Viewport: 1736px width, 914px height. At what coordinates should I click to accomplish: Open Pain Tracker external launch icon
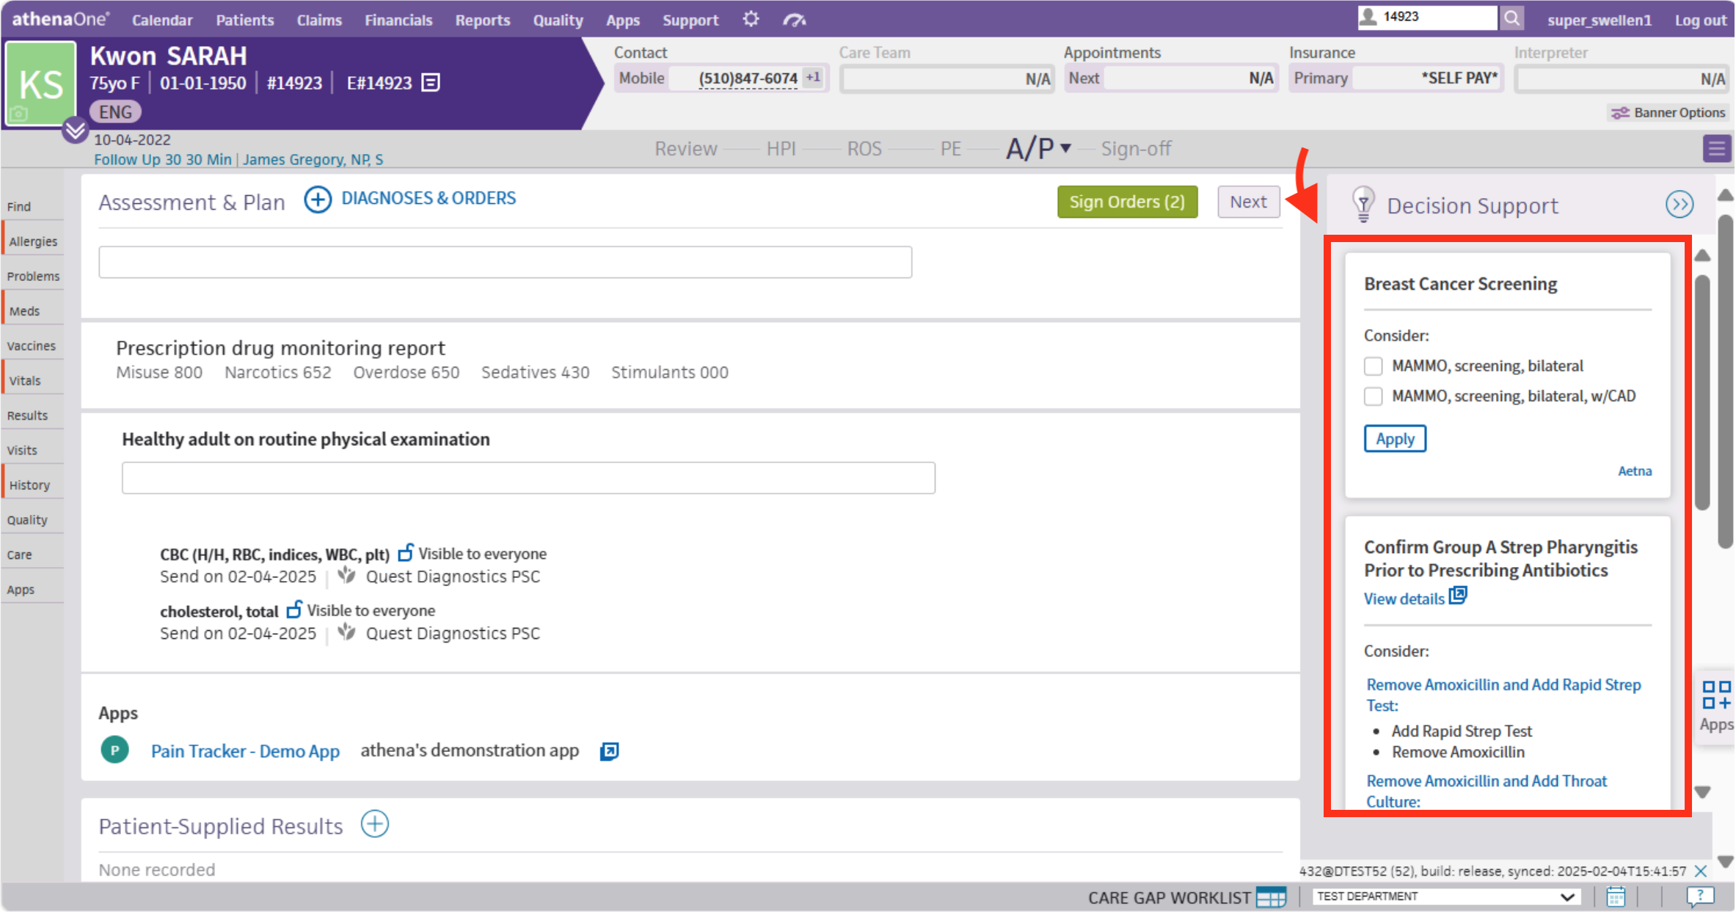tap(609, 751)
